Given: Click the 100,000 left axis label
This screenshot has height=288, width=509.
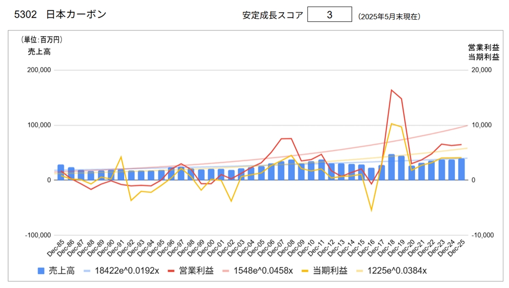Looking at the screenshot, I should tap(39, 125).
